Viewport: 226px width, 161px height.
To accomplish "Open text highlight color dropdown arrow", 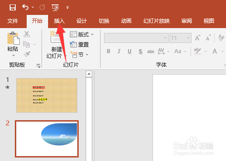I will click(x=205, y=51).
